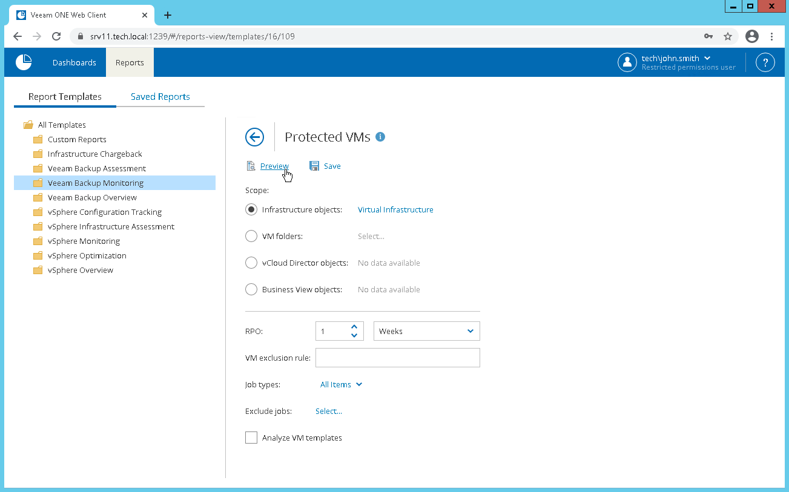Click the browser forward arrow
This screenshot has height=492, width=789.
click(x=37, y=36)
